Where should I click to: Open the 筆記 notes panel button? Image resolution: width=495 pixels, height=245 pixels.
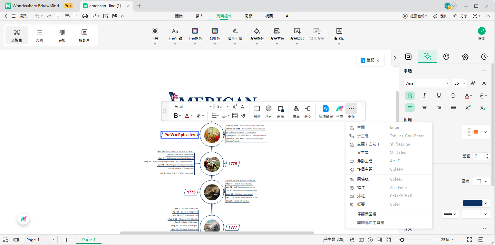coord(370,60)
